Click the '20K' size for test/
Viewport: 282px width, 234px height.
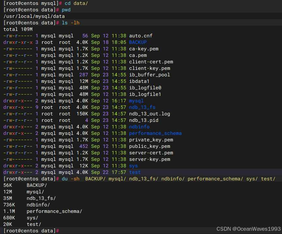point(8,224)
